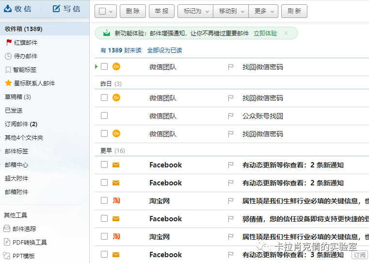Click the envelope icon beside 邮件追踪
This screenshot has height=263, width=369.
(7, 229)
